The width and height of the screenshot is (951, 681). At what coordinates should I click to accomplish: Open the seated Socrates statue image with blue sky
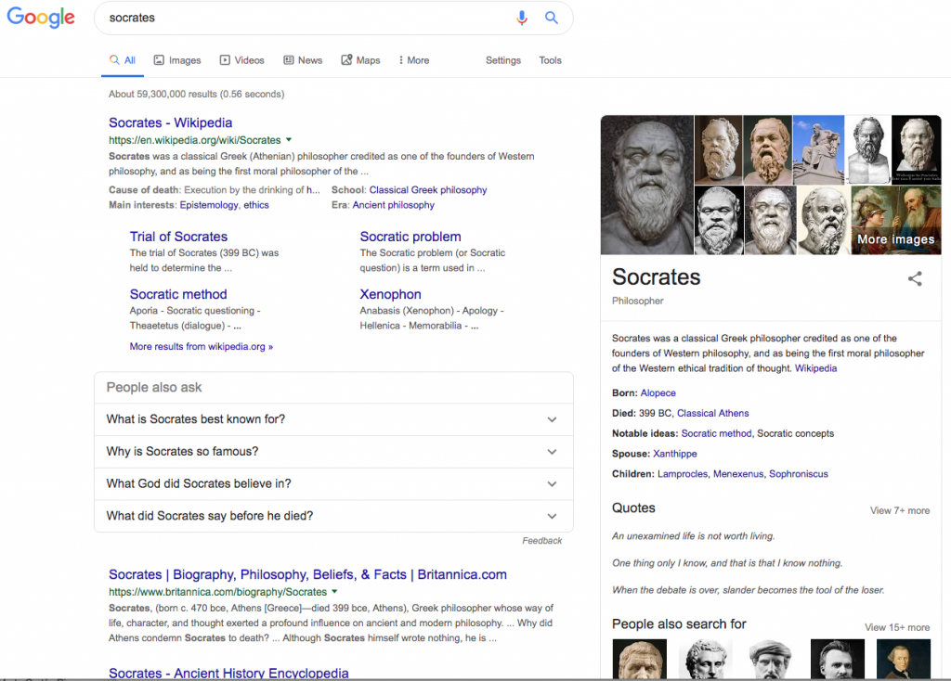818,149
